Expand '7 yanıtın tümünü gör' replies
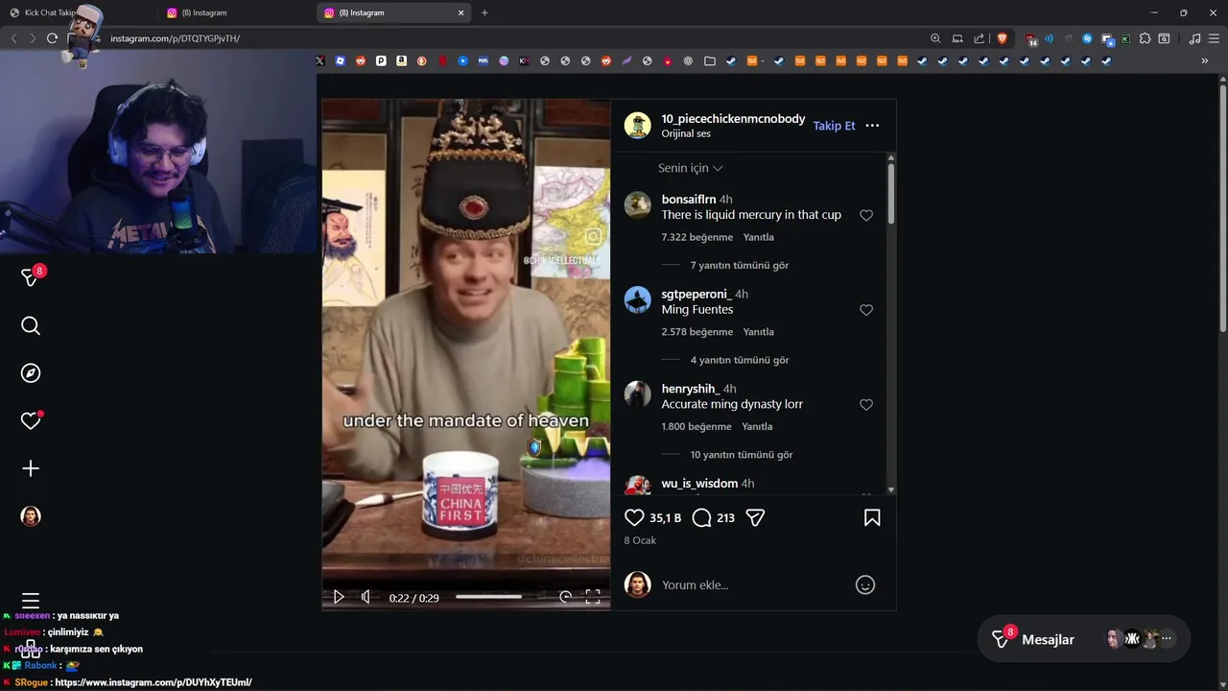The image size is (1228, 691). pos(740,265)
